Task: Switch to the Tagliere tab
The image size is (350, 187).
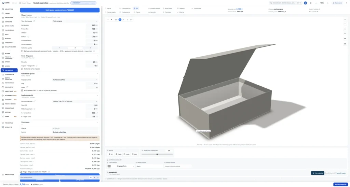Action: pos(181,9)
